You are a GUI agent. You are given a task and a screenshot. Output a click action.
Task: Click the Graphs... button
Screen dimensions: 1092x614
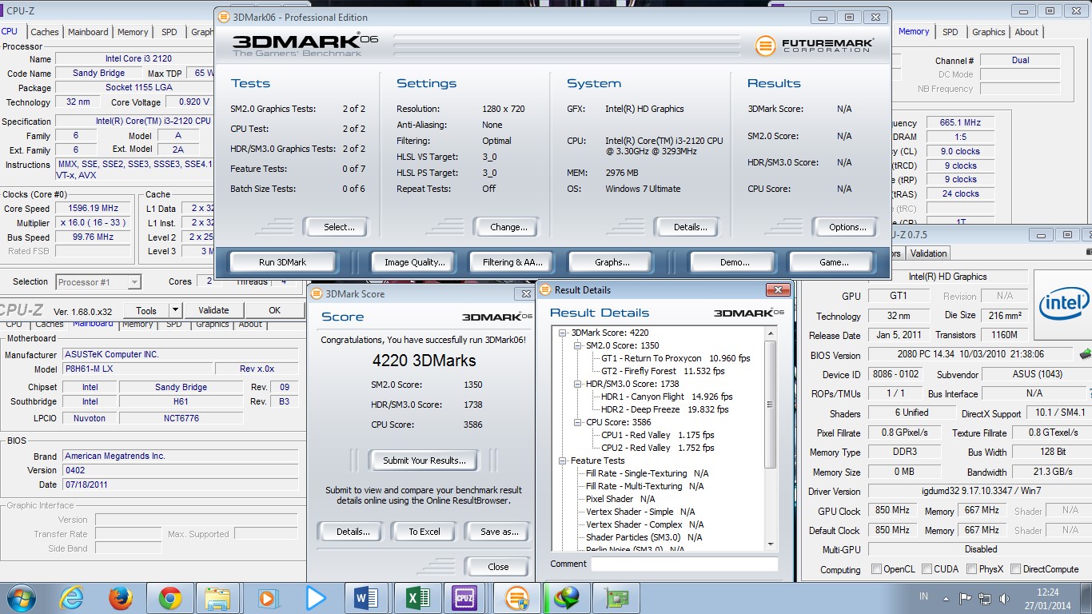[612, 262]
